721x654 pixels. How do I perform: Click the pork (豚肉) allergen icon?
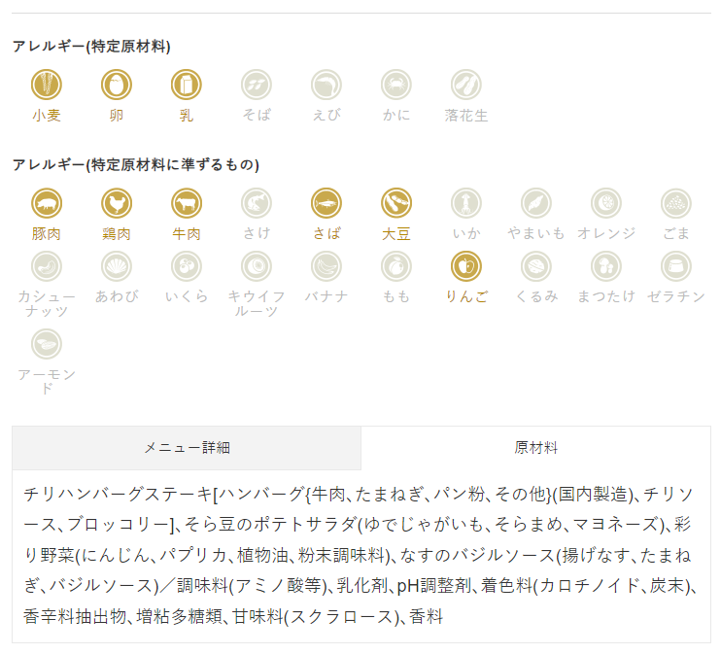coord(47,203)
